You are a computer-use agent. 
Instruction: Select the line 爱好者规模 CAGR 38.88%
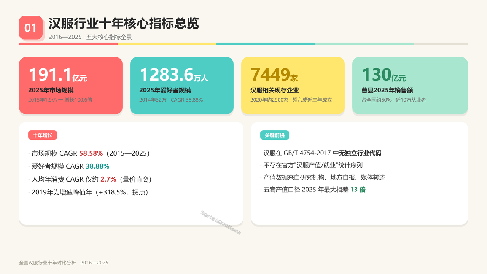(x=69, y=166)
